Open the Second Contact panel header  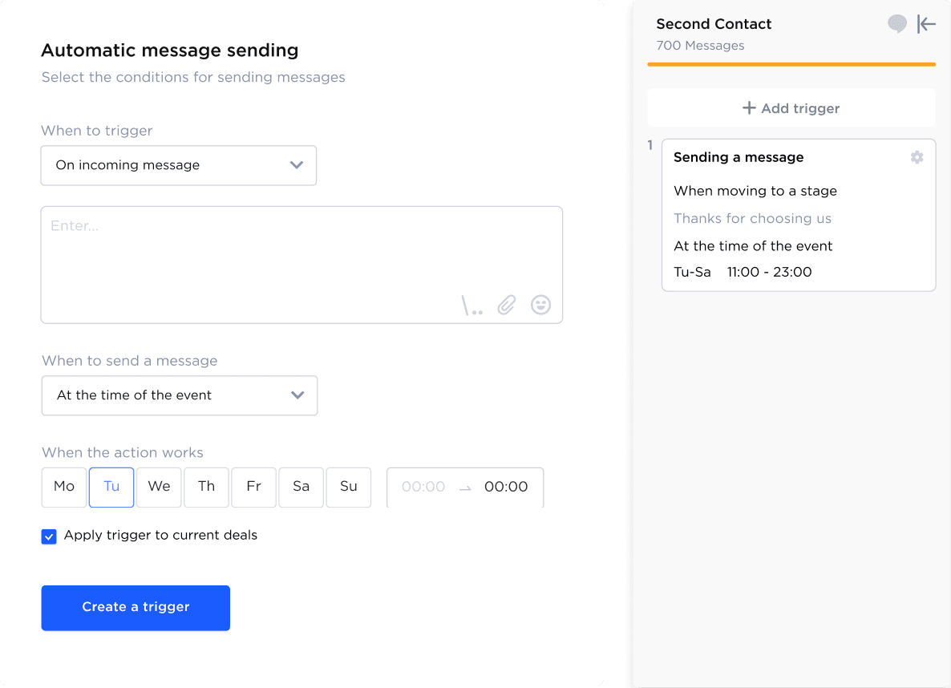(714, 24)
